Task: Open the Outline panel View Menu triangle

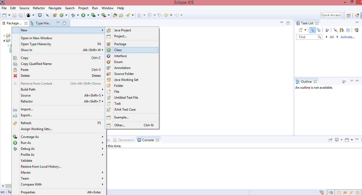Action: [x=351, y=81]
